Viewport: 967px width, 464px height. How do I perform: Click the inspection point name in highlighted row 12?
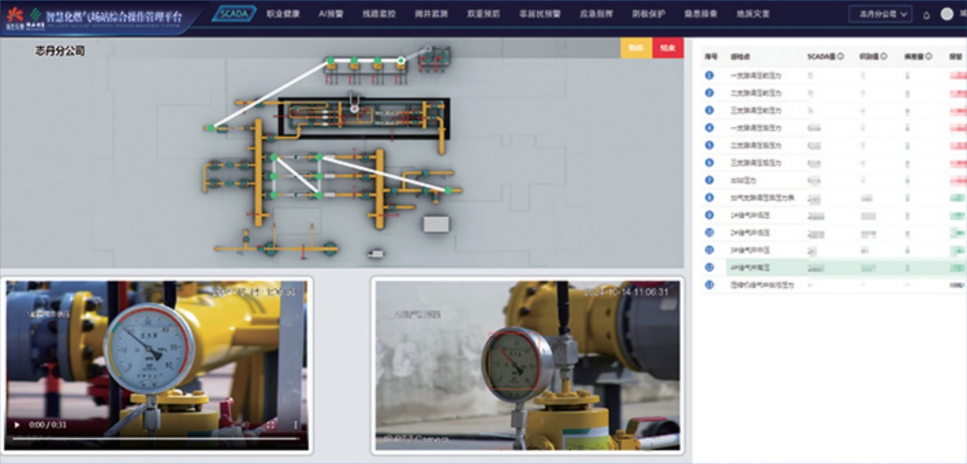coord(750,268)
